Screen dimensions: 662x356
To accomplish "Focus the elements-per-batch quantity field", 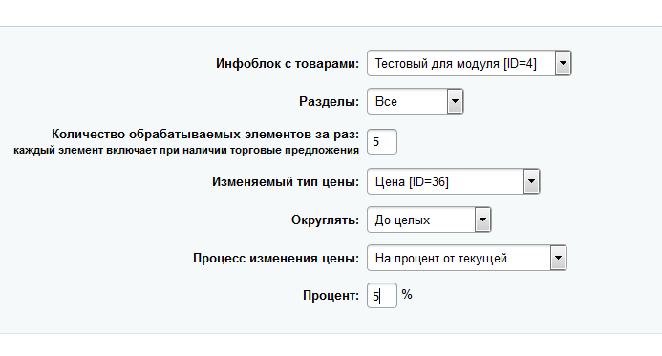I will point(382,141).
